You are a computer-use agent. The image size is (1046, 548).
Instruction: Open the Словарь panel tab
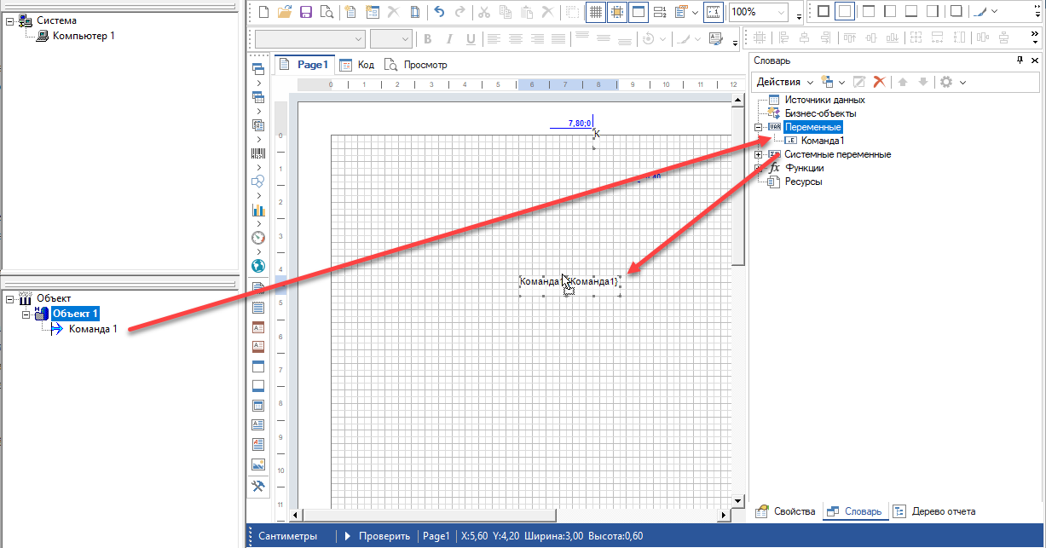856,511
